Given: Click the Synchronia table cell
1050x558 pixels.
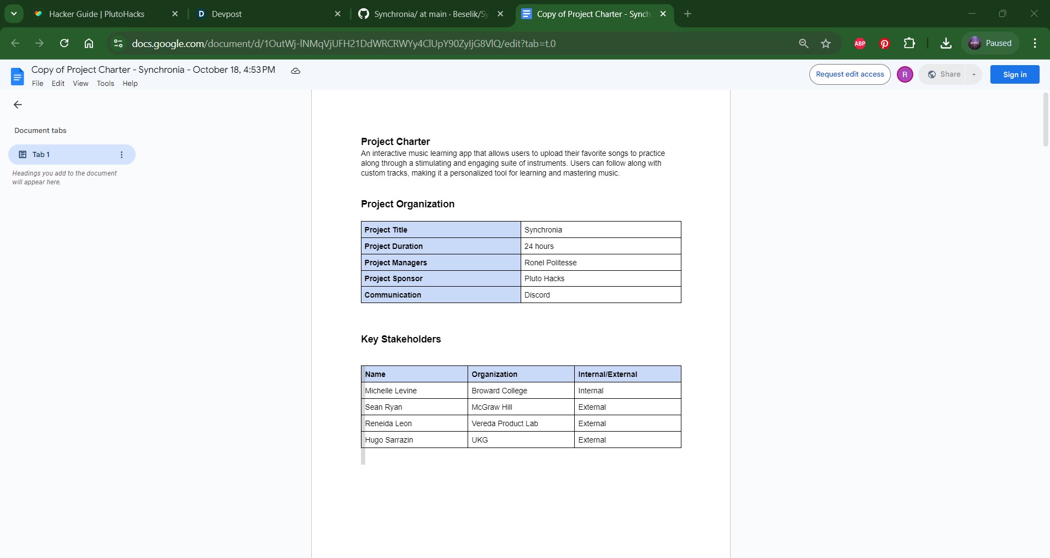Looking at the screenshot, I should 600,230.
